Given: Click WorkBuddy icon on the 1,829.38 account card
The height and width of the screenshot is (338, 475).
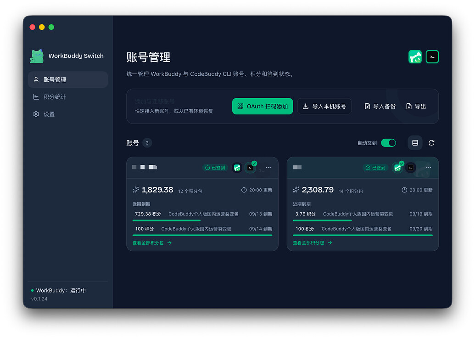Looking at the screenshot, I should tap(237, 168).
